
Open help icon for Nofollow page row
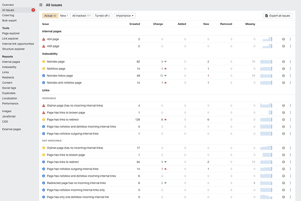tap(283, 69)
